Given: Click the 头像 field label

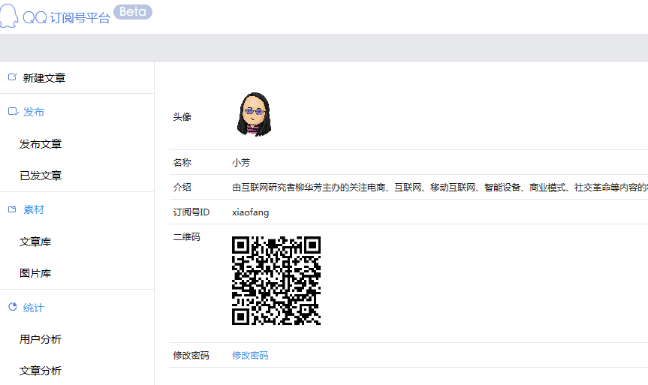Looking at the screenshot, I should (182, 117).
